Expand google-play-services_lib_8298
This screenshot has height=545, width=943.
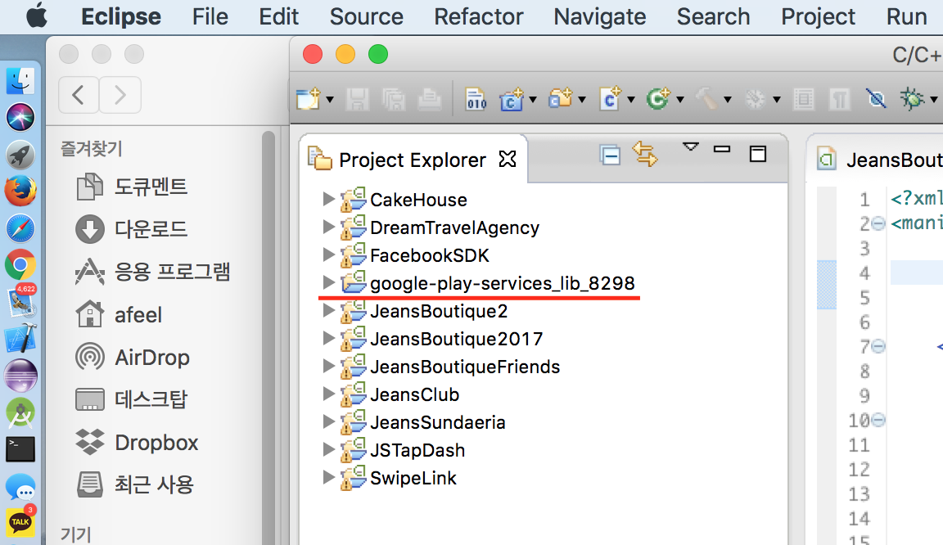pos(328,282)
